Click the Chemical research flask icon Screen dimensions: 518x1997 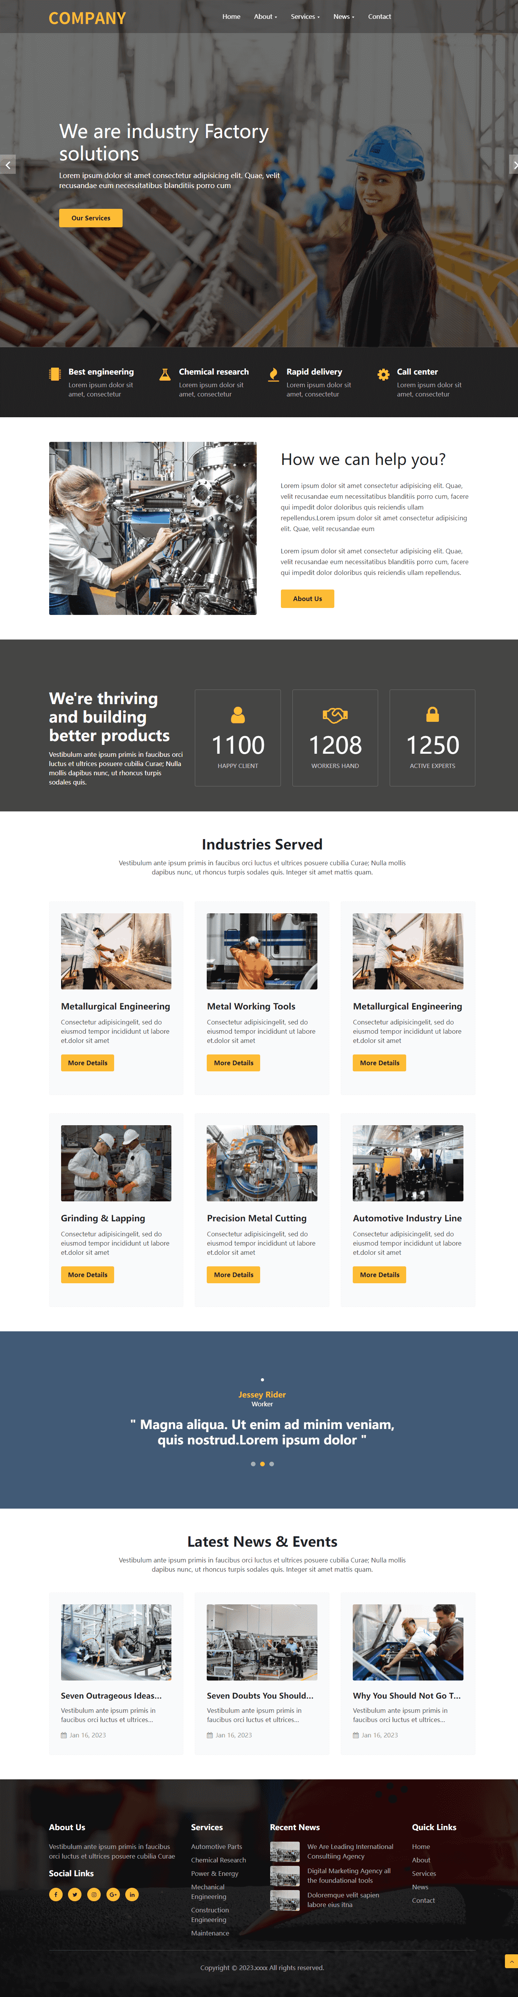pos(165,374)
